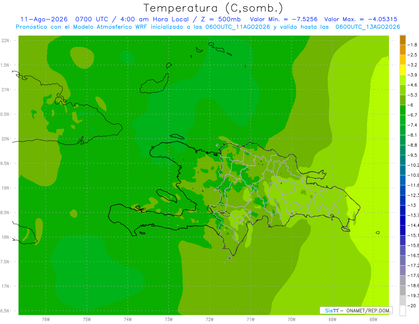Click the "19N" latitude axis label
The height and width of the screenshot is (324, 419).
coord(6,188)
